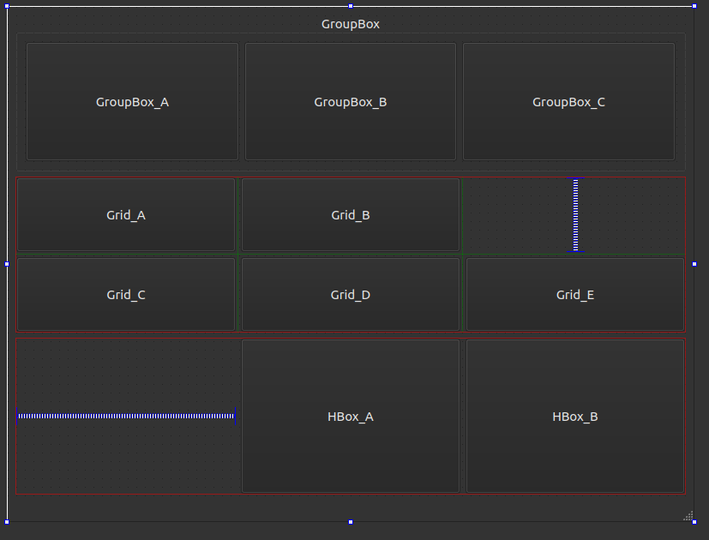This screenshot has width=709, height=540.
Task: Click the HBox_A button
Action: tap(351, 416)
